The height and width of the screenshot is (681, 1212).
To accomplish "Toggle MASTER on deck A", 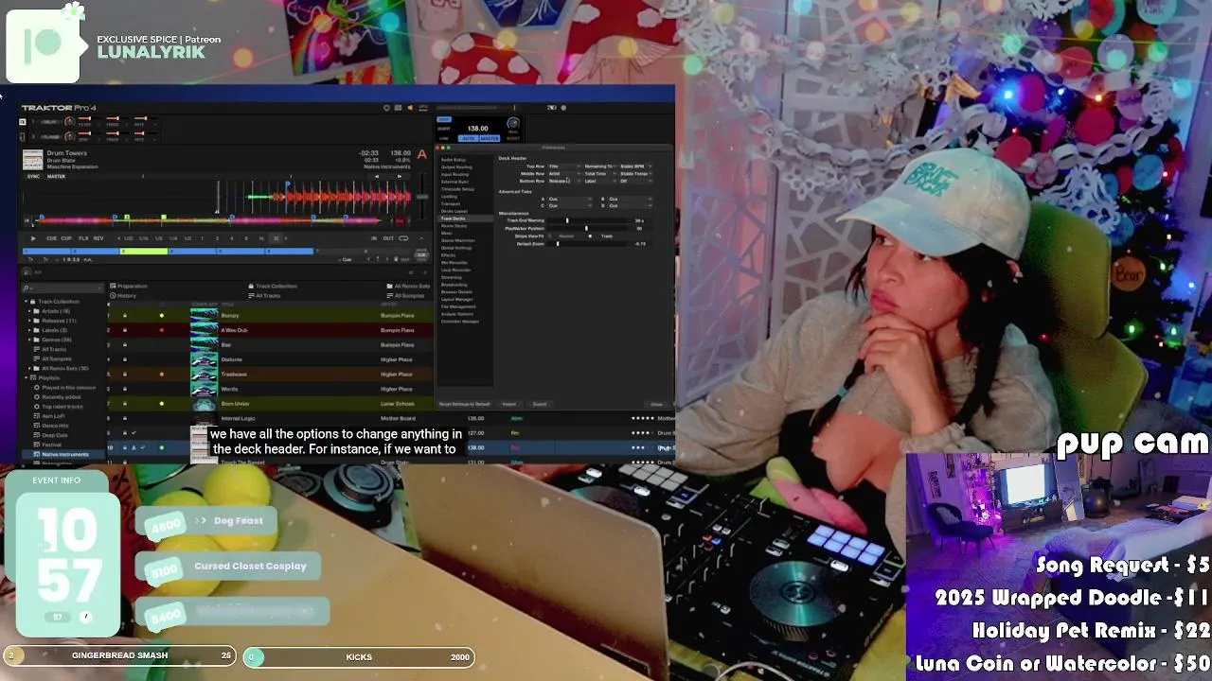I will tap(56, 176).
